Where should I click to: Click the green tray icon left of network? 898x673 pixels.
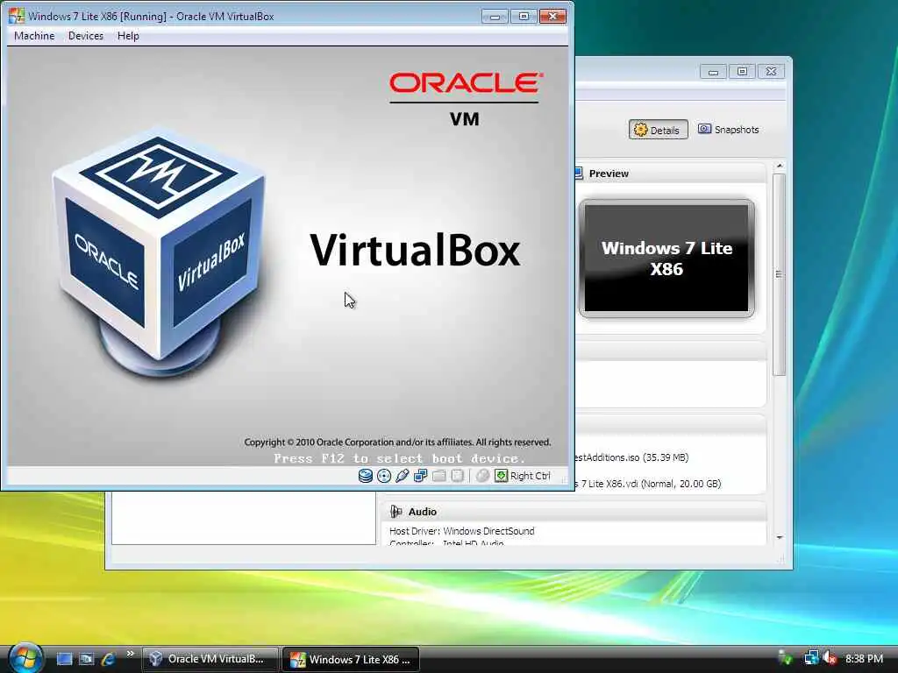click(x=786, y=658)
